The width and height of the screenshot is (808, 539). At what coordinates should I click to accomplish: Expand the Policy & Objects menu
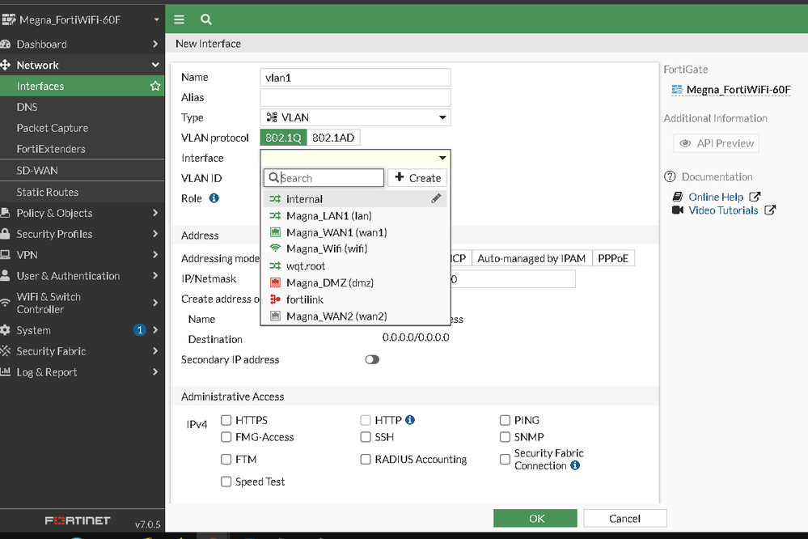point(81,213)
